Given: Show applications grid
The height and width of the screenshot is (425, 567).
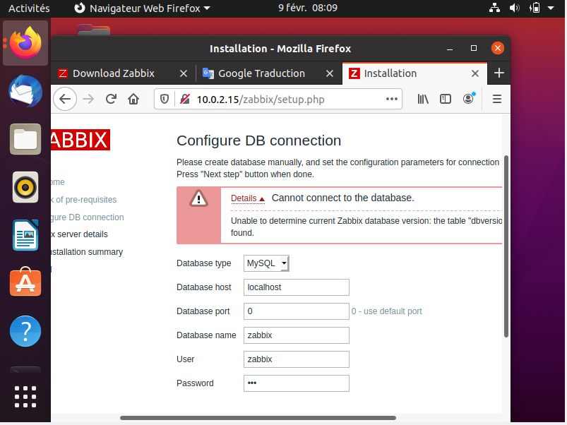Looking at the screenshot, I should coord(25,397).
